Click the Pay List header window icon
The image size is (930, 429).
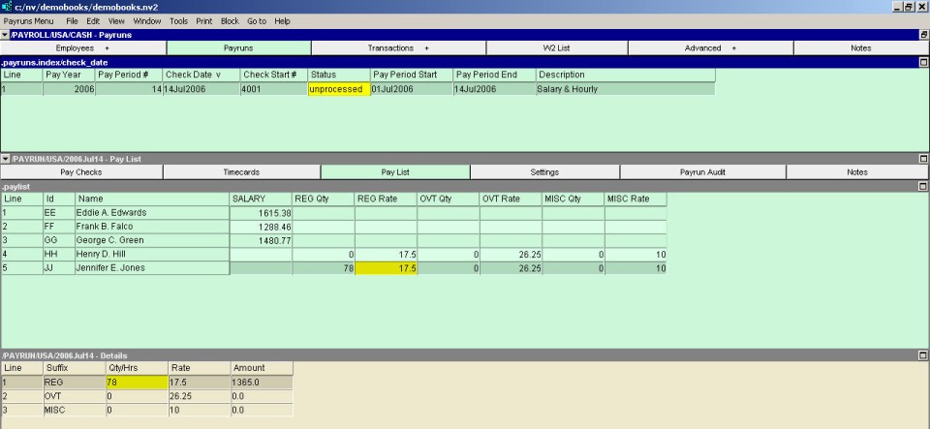tap(923, 158)
